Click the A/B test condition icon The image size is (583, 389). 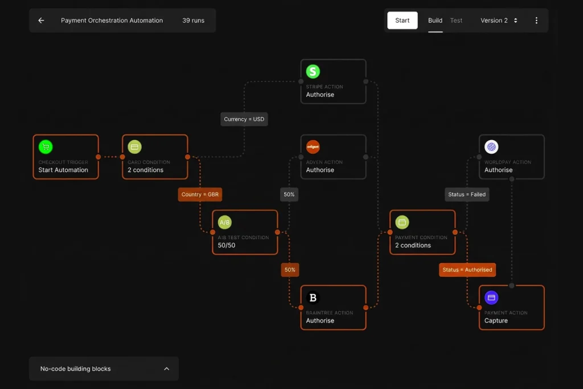coord(224,222)
